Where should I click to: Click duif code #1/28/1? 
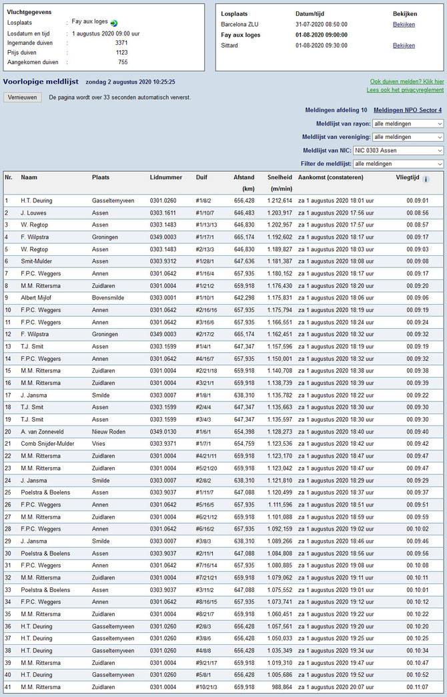pyautogui.click(x=205, y=261)
